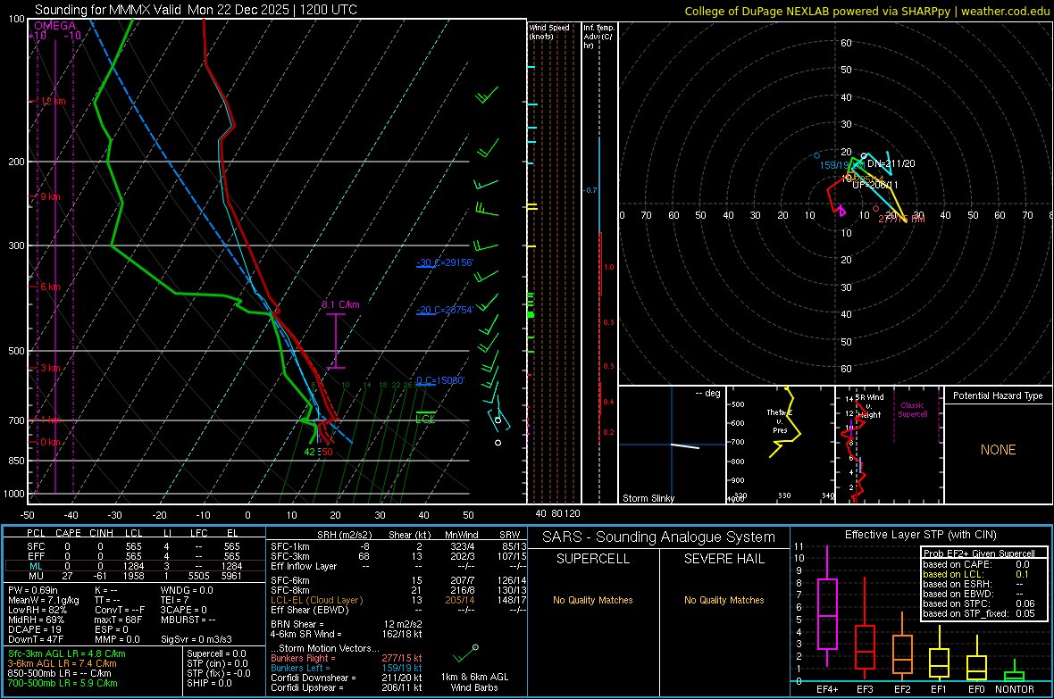The image size is (1054, 699).
Task: Click the 'Inf. Temp. Adv.' panel header
Action: pyautogui.click(x=599, y=37)
